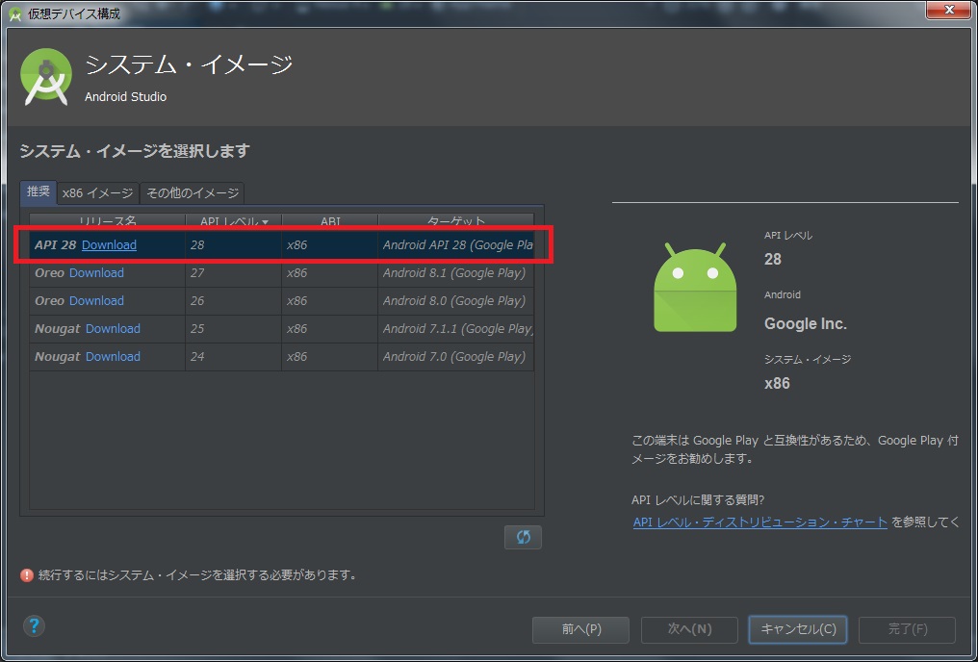Click the refresh system images icon button
Image resolution: width=978 pixels, height=662 pixels.
pos(523,537)
